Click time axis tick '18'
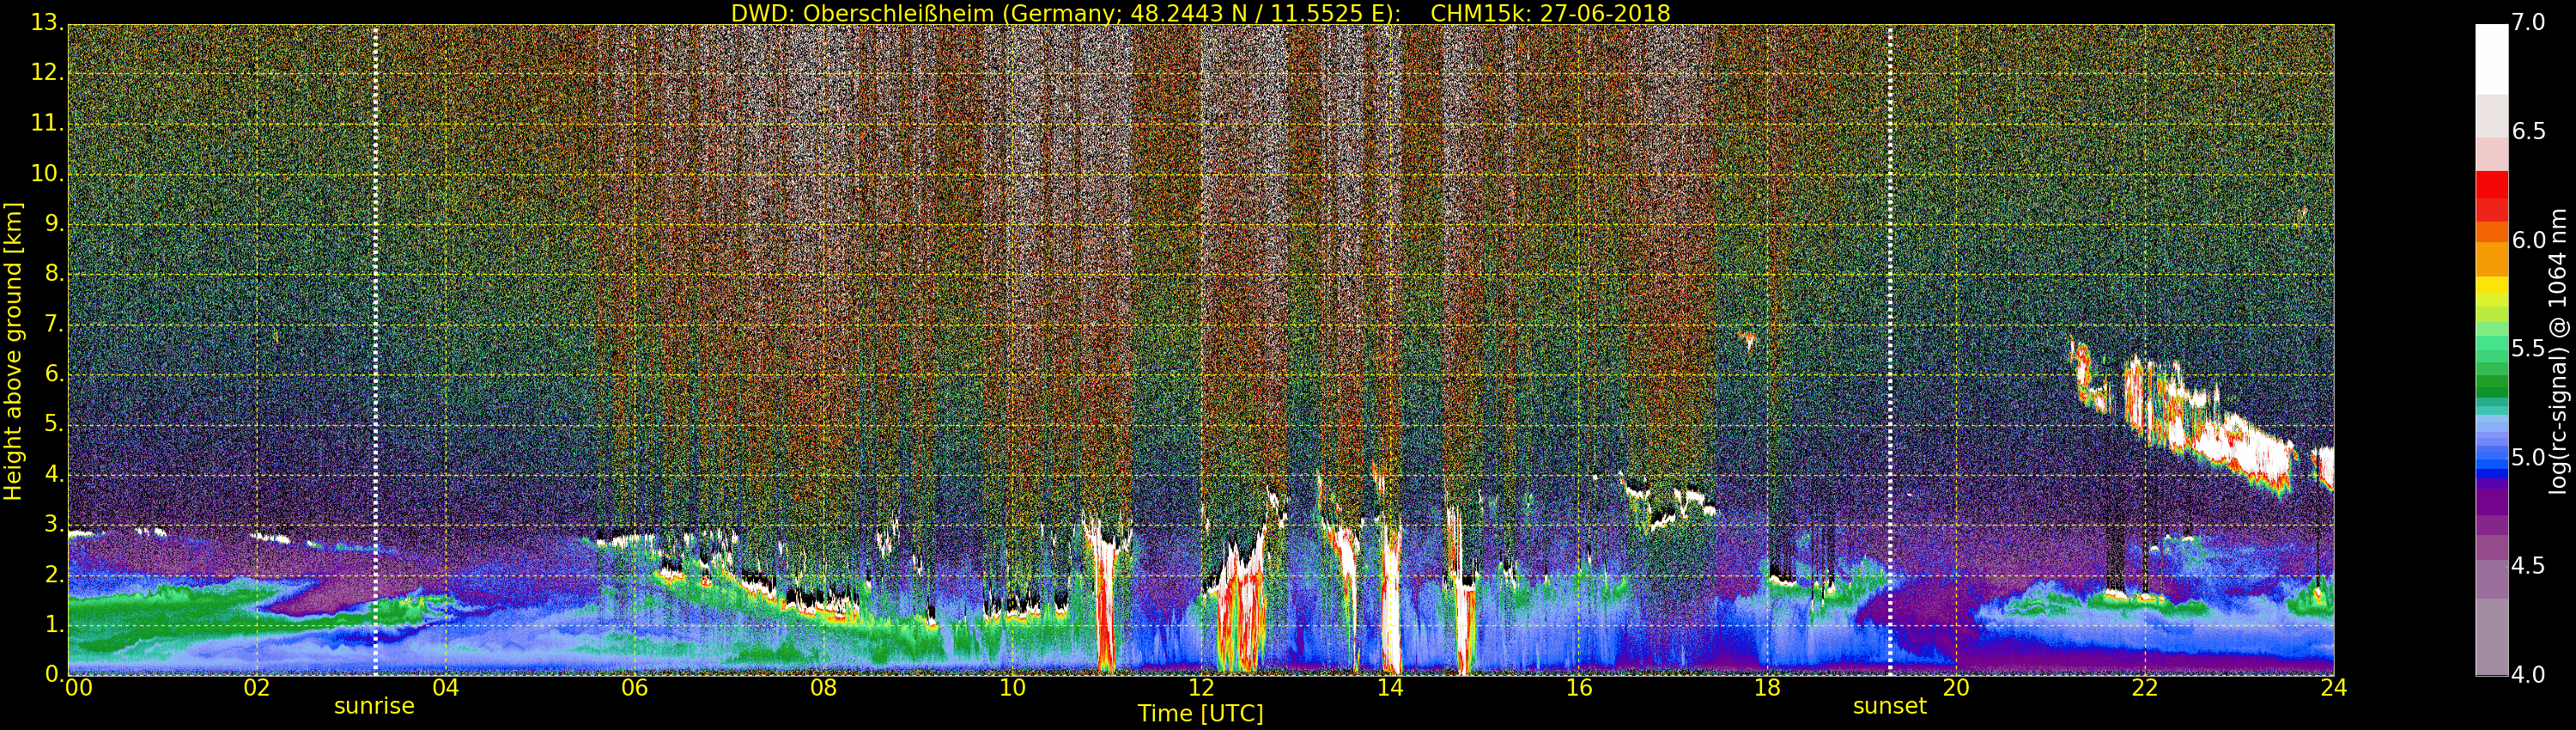The height and width of the screenshot is (730, 2576). click(x=1767, y=687)
